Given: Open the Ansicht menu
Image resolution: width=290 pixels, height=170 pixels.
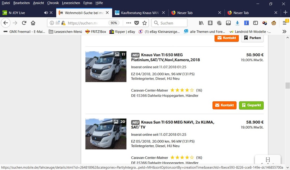Looking at the screenshot, I should coord(39,3).
